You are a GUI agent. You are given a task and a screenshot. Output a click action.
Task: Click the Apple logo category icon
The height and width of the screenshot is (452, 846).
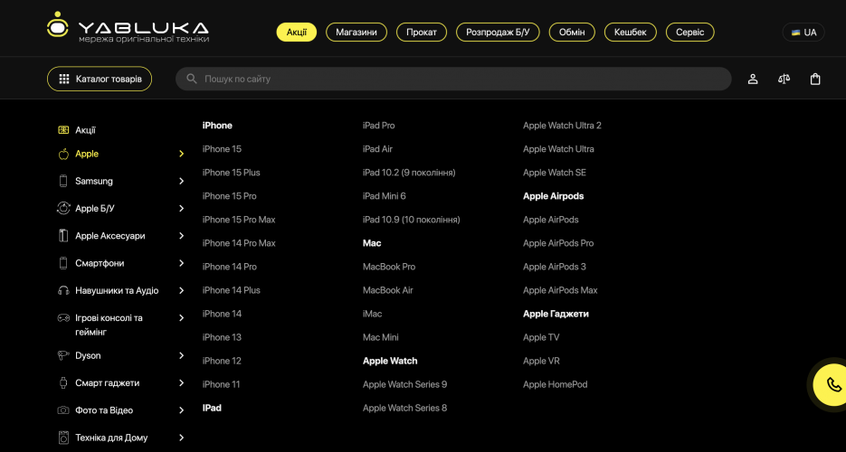63,154
